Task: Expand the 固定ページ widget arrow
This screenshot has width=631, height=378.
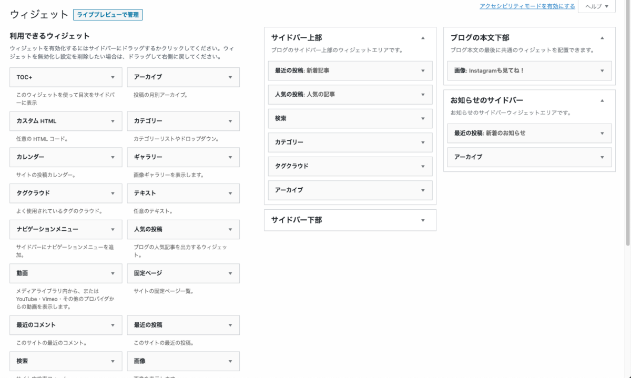Action: (230, 273)
